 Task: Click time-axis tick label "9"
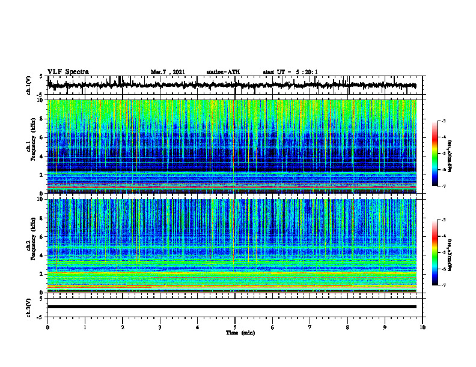point(385,327)
